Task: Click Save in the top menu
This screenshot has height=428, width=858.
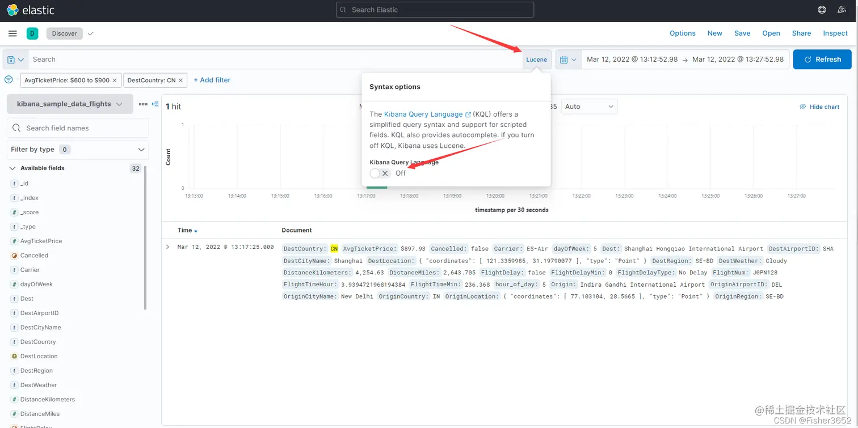Action: point(742,33)
